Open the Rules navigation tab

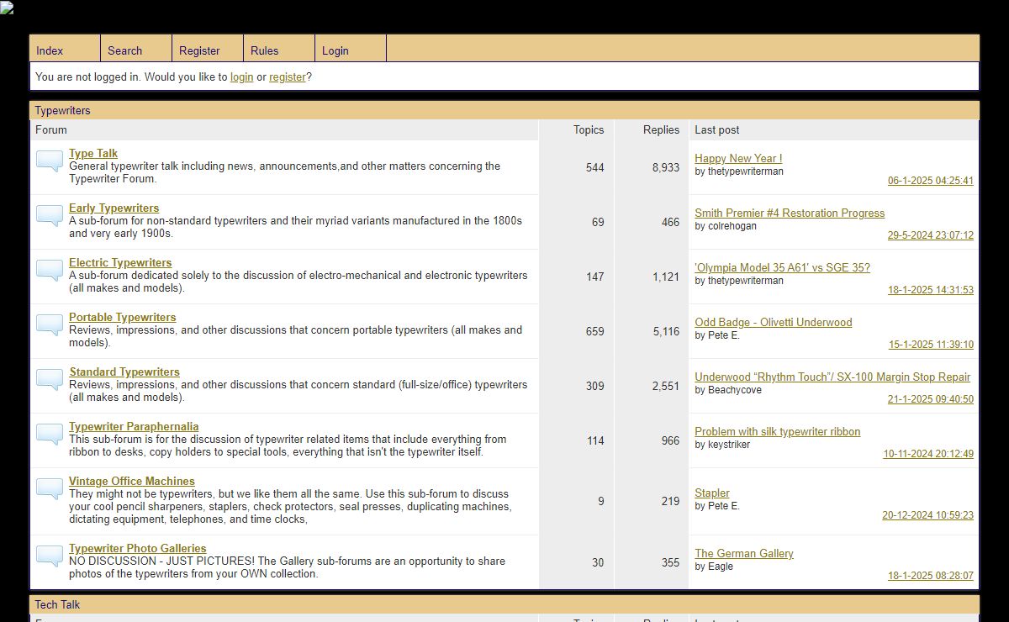[279, 50]
